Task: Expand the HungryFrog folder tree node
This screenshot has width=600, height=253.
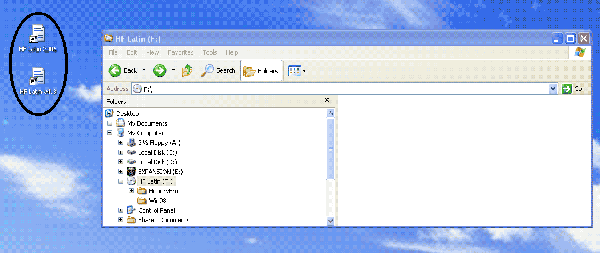Action: (131, 190)
